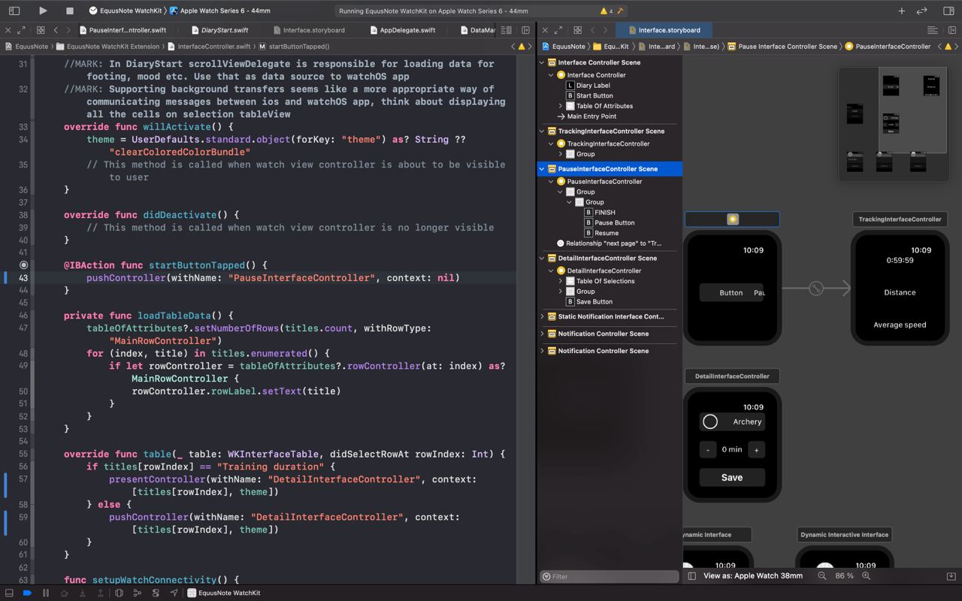Toggle breakpoints in debug bar

[x=26, y=593]
